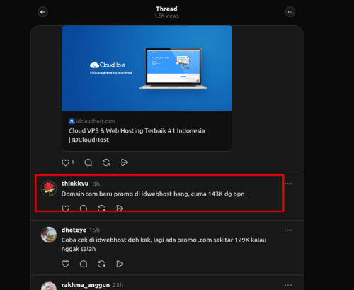
Task: Click dheteye's 15h timestamp
Action: coord(94,230)
